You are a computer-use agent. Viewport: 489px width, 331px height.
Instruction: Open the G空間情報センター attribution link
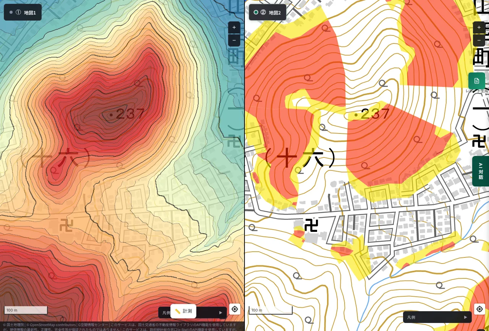(x=93, y=325)
